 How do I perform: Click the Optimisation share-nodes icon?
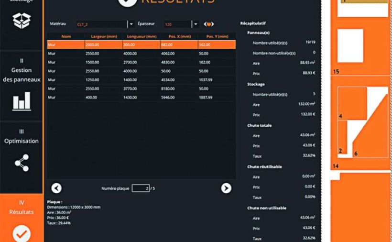pyautogui.click(x=21, y=163)
